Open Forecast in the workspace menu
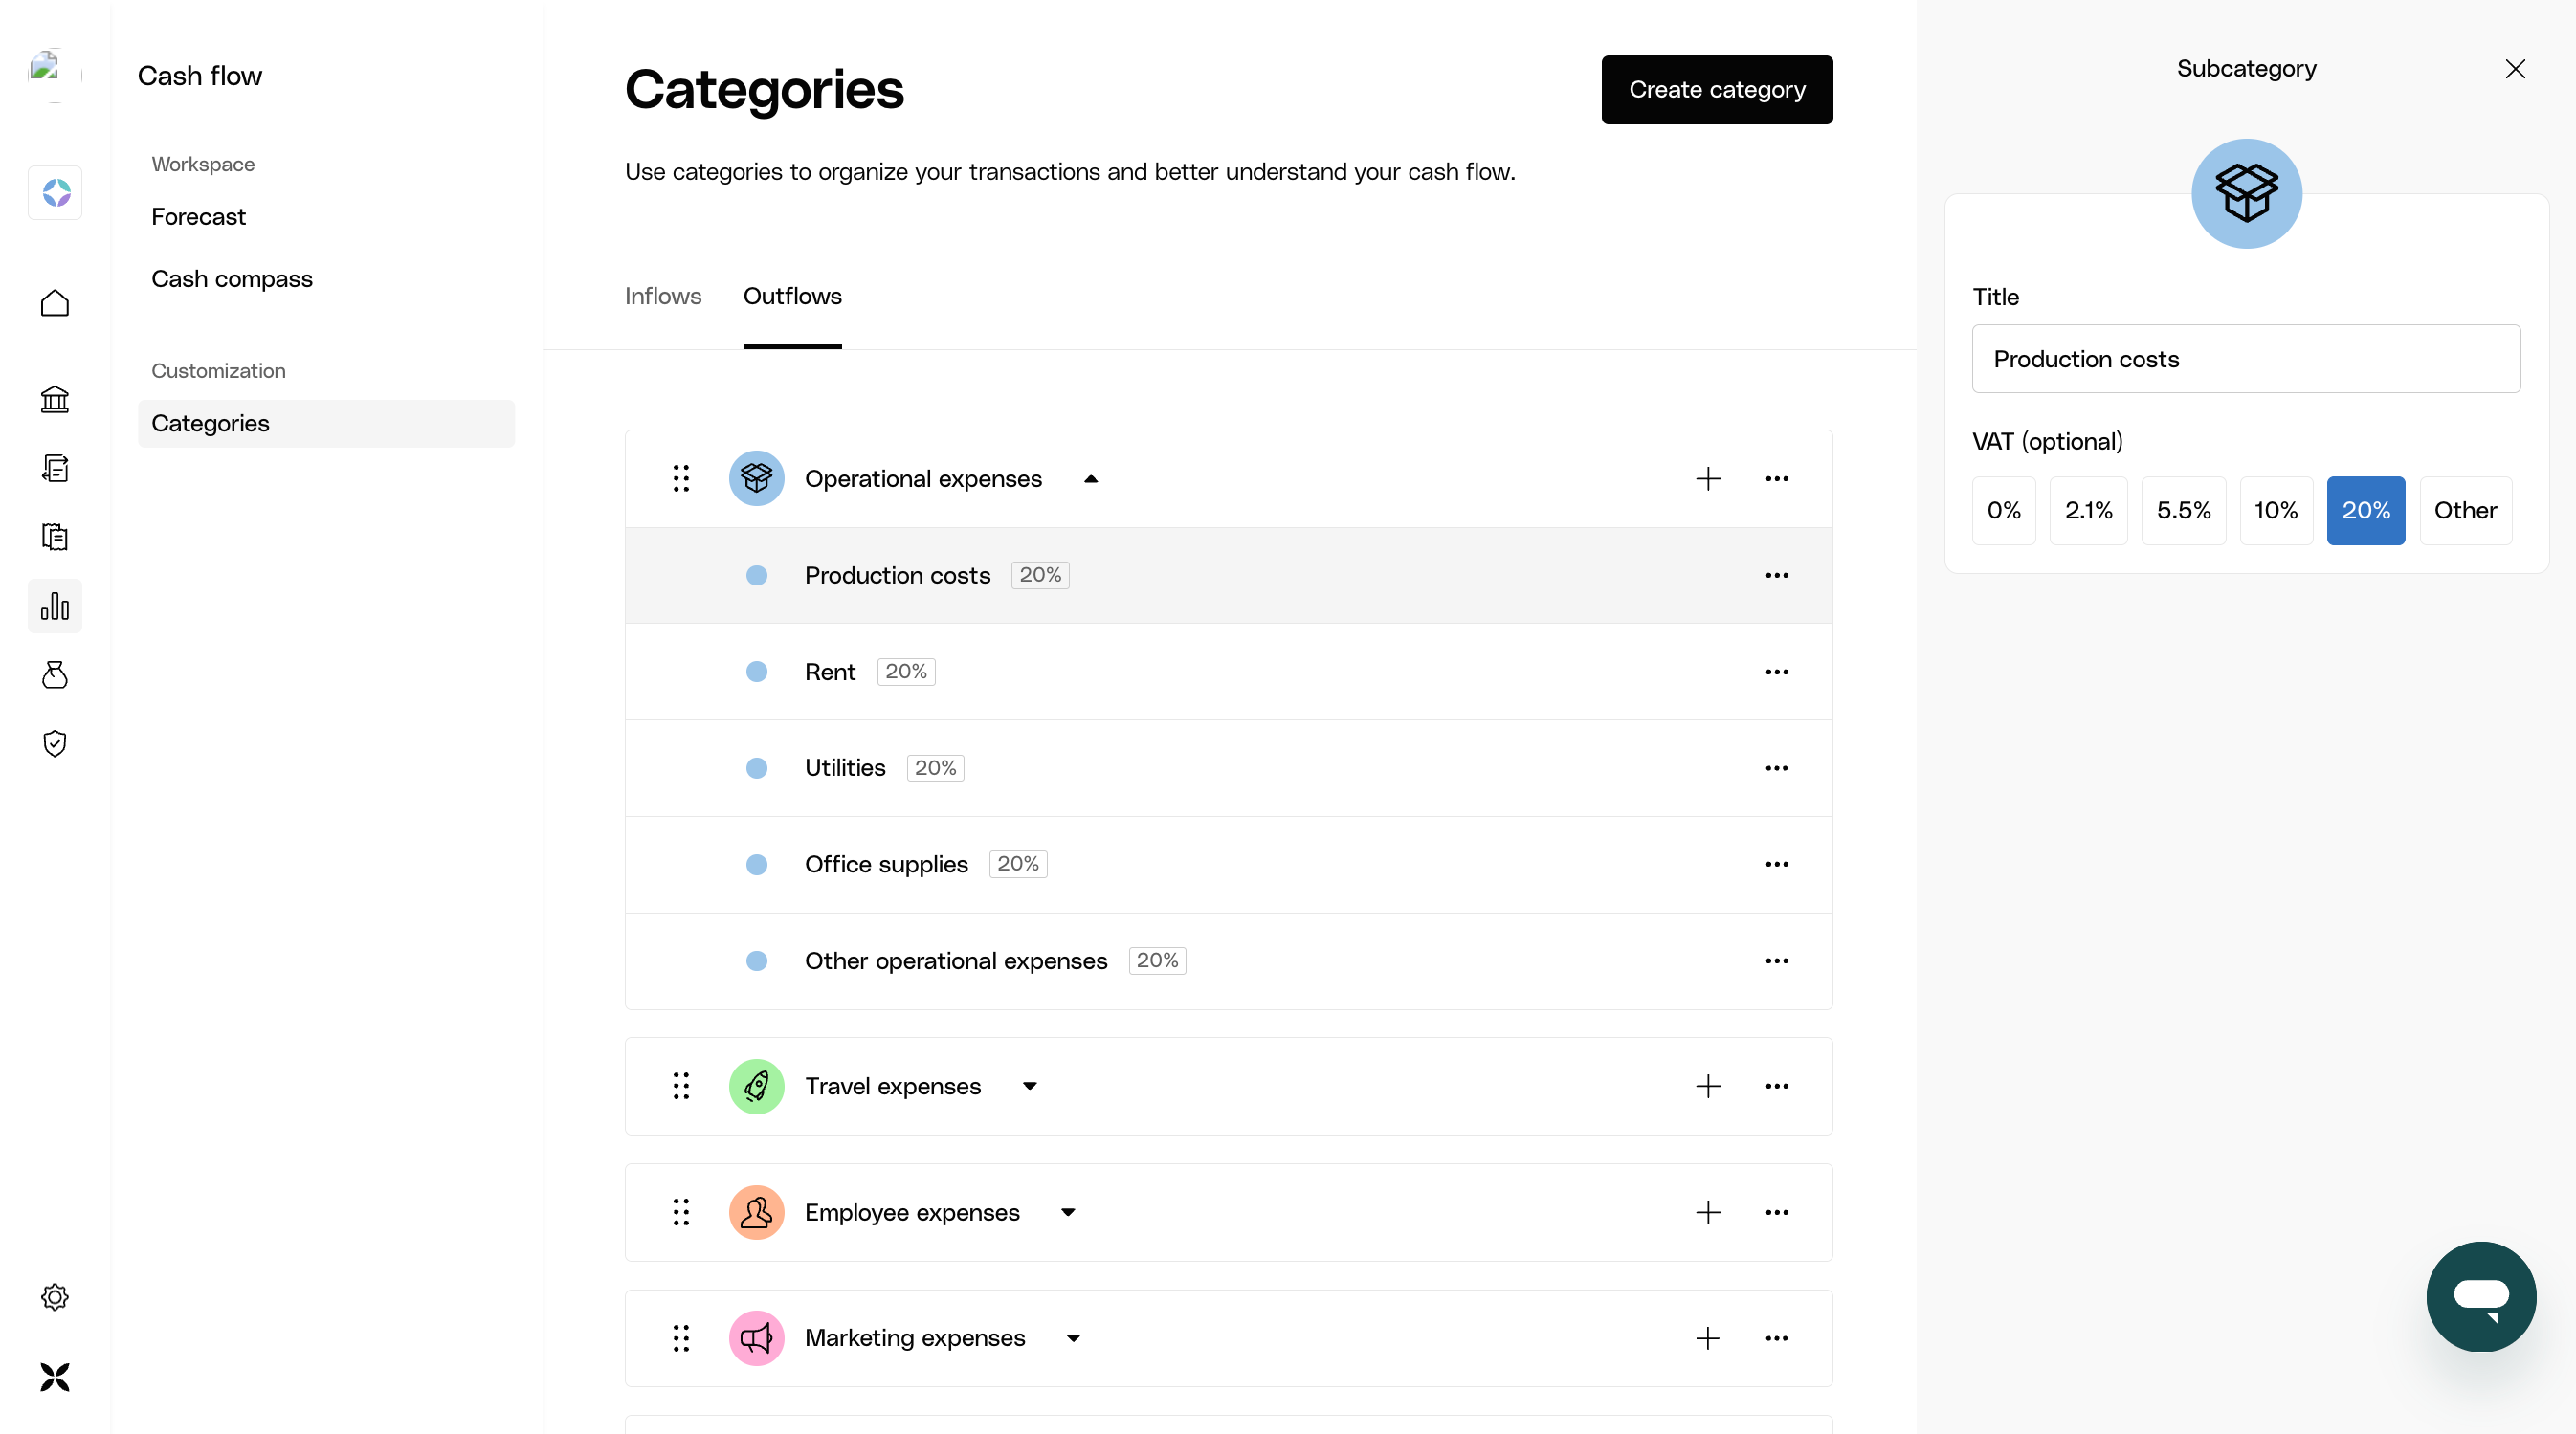Screen dimensions: 2576x1434 click(198, 217)
